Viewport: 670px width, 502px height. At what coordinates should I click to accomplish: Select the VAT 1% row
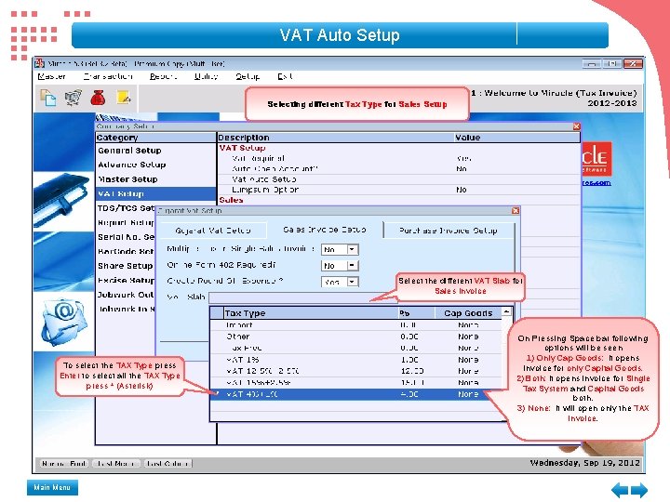pyautogui.click(x=355, y=360)
